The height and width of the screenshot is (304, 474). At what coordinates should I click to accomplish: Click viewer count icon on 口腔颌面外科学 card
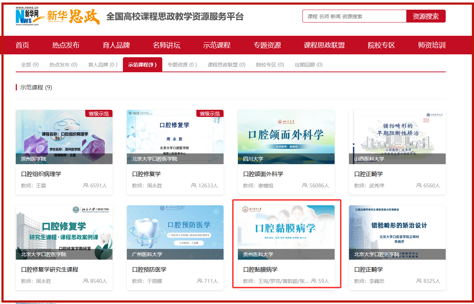(305, 186)
